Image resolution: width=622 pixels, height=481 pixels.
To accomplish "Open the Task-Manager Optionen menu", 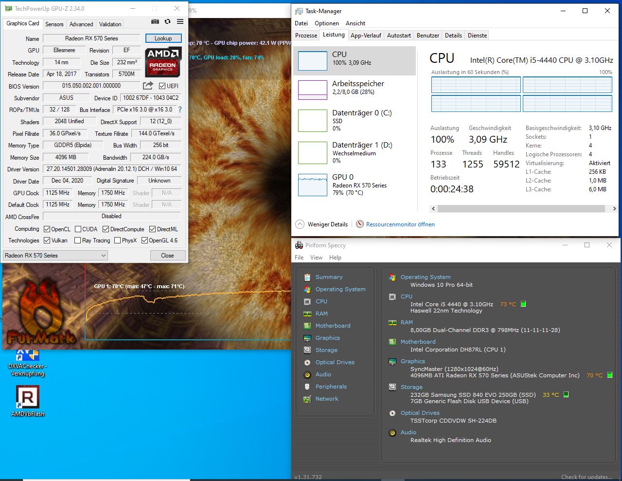I will click(327, 23).
